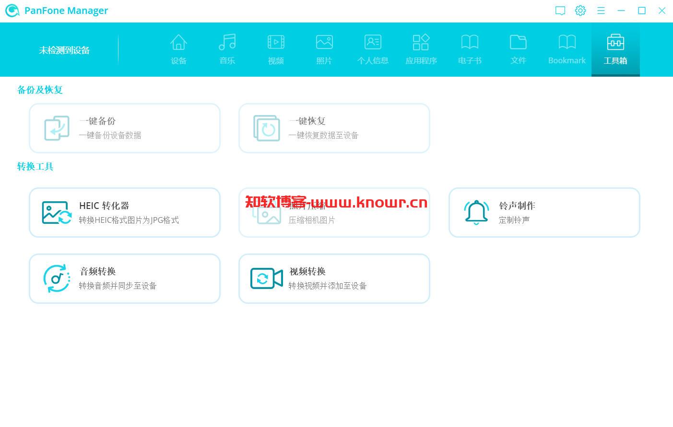Viewport: 673px width, 427px height.
Task: Open settings gear icon in title bar
Action: click(580, 11)
